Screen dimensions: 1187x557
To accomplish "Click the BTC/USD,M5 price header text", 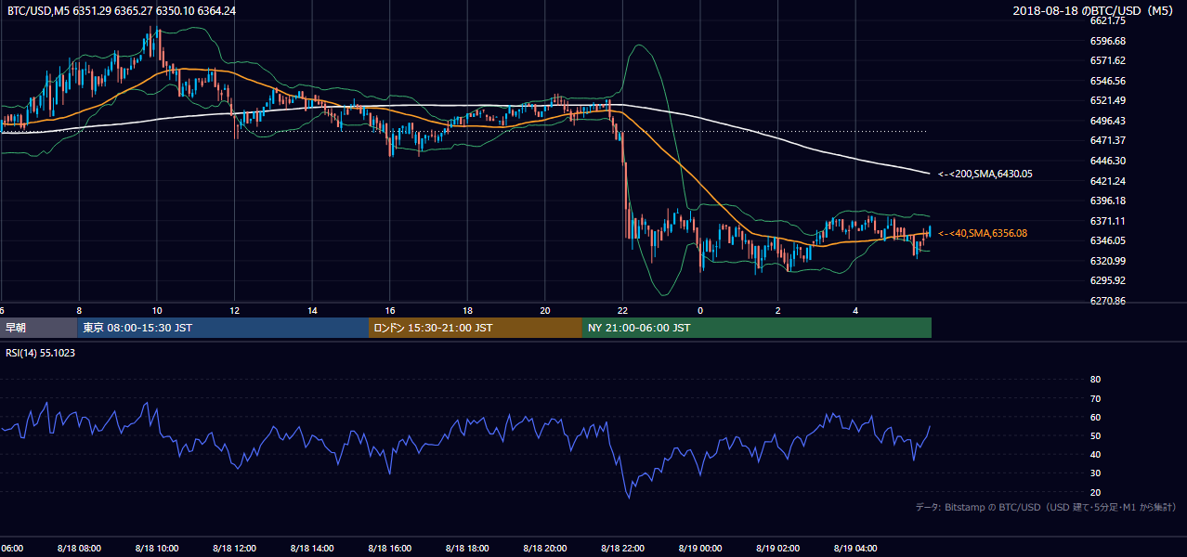I will 121,10.
